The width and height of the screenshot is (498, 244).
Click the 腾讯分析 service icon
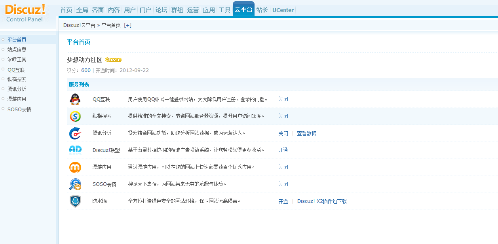[75, 133]
